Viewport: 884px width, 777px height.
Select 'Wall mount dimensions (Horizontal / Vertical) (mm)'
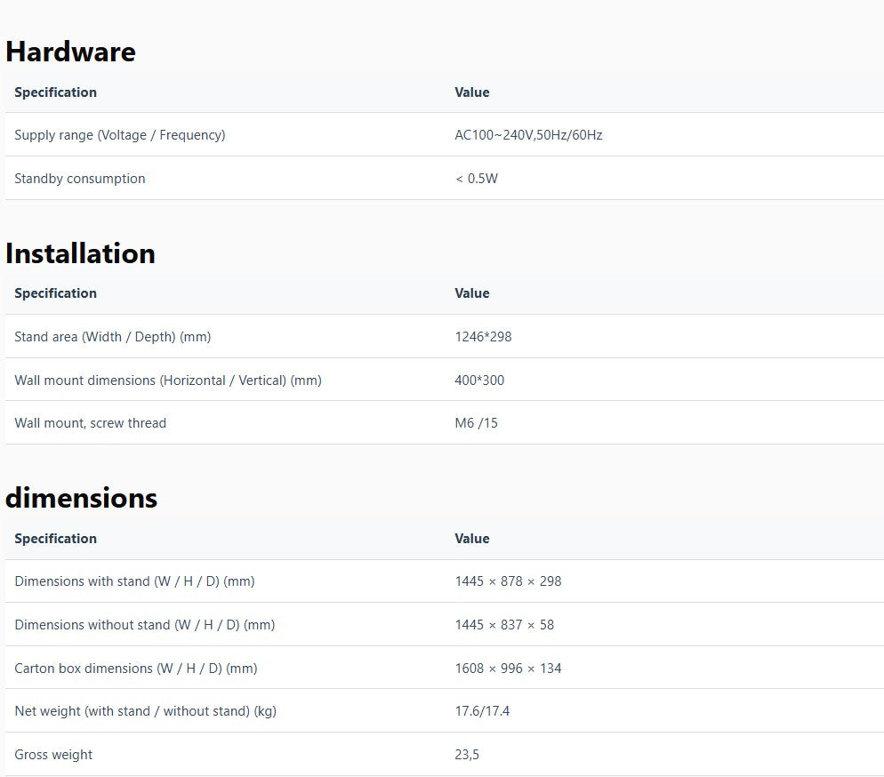[168, 380]
